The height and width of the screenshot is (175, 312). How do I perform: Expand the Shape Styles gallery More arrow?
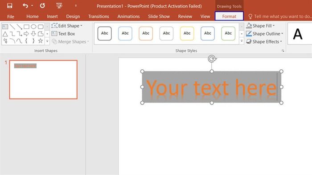pyautogui.click(x=242, y=41)
